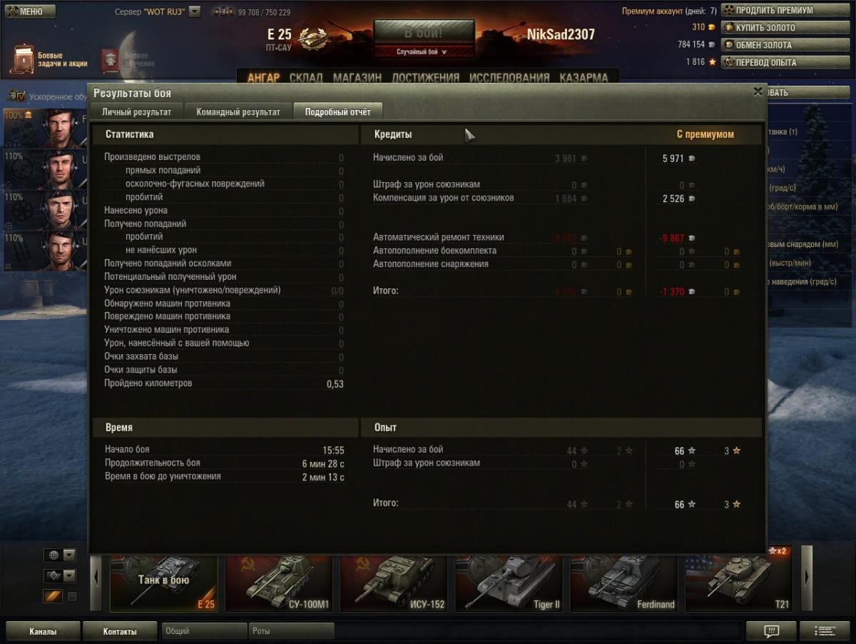856x644 pixels.
Task: Click the credits icon beside 784 154
Action: (711, 44)
